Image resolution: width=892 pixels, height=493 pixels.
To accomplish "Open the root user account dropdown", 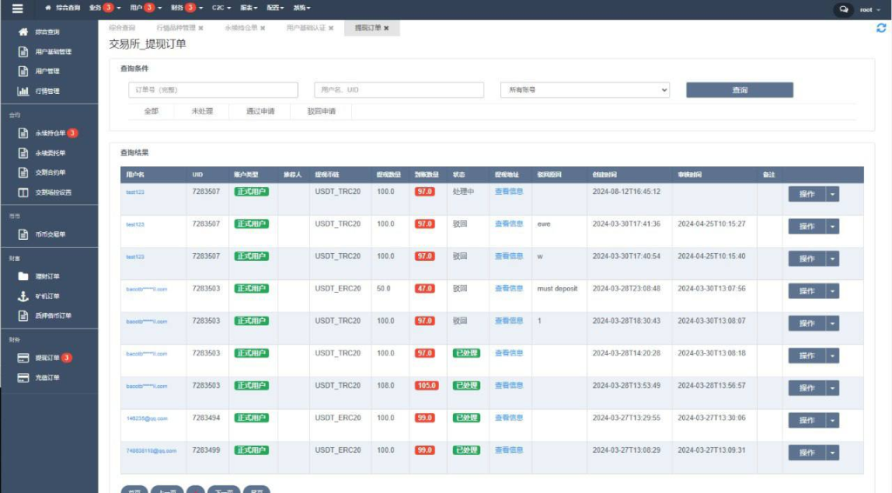I will (870, 10).
